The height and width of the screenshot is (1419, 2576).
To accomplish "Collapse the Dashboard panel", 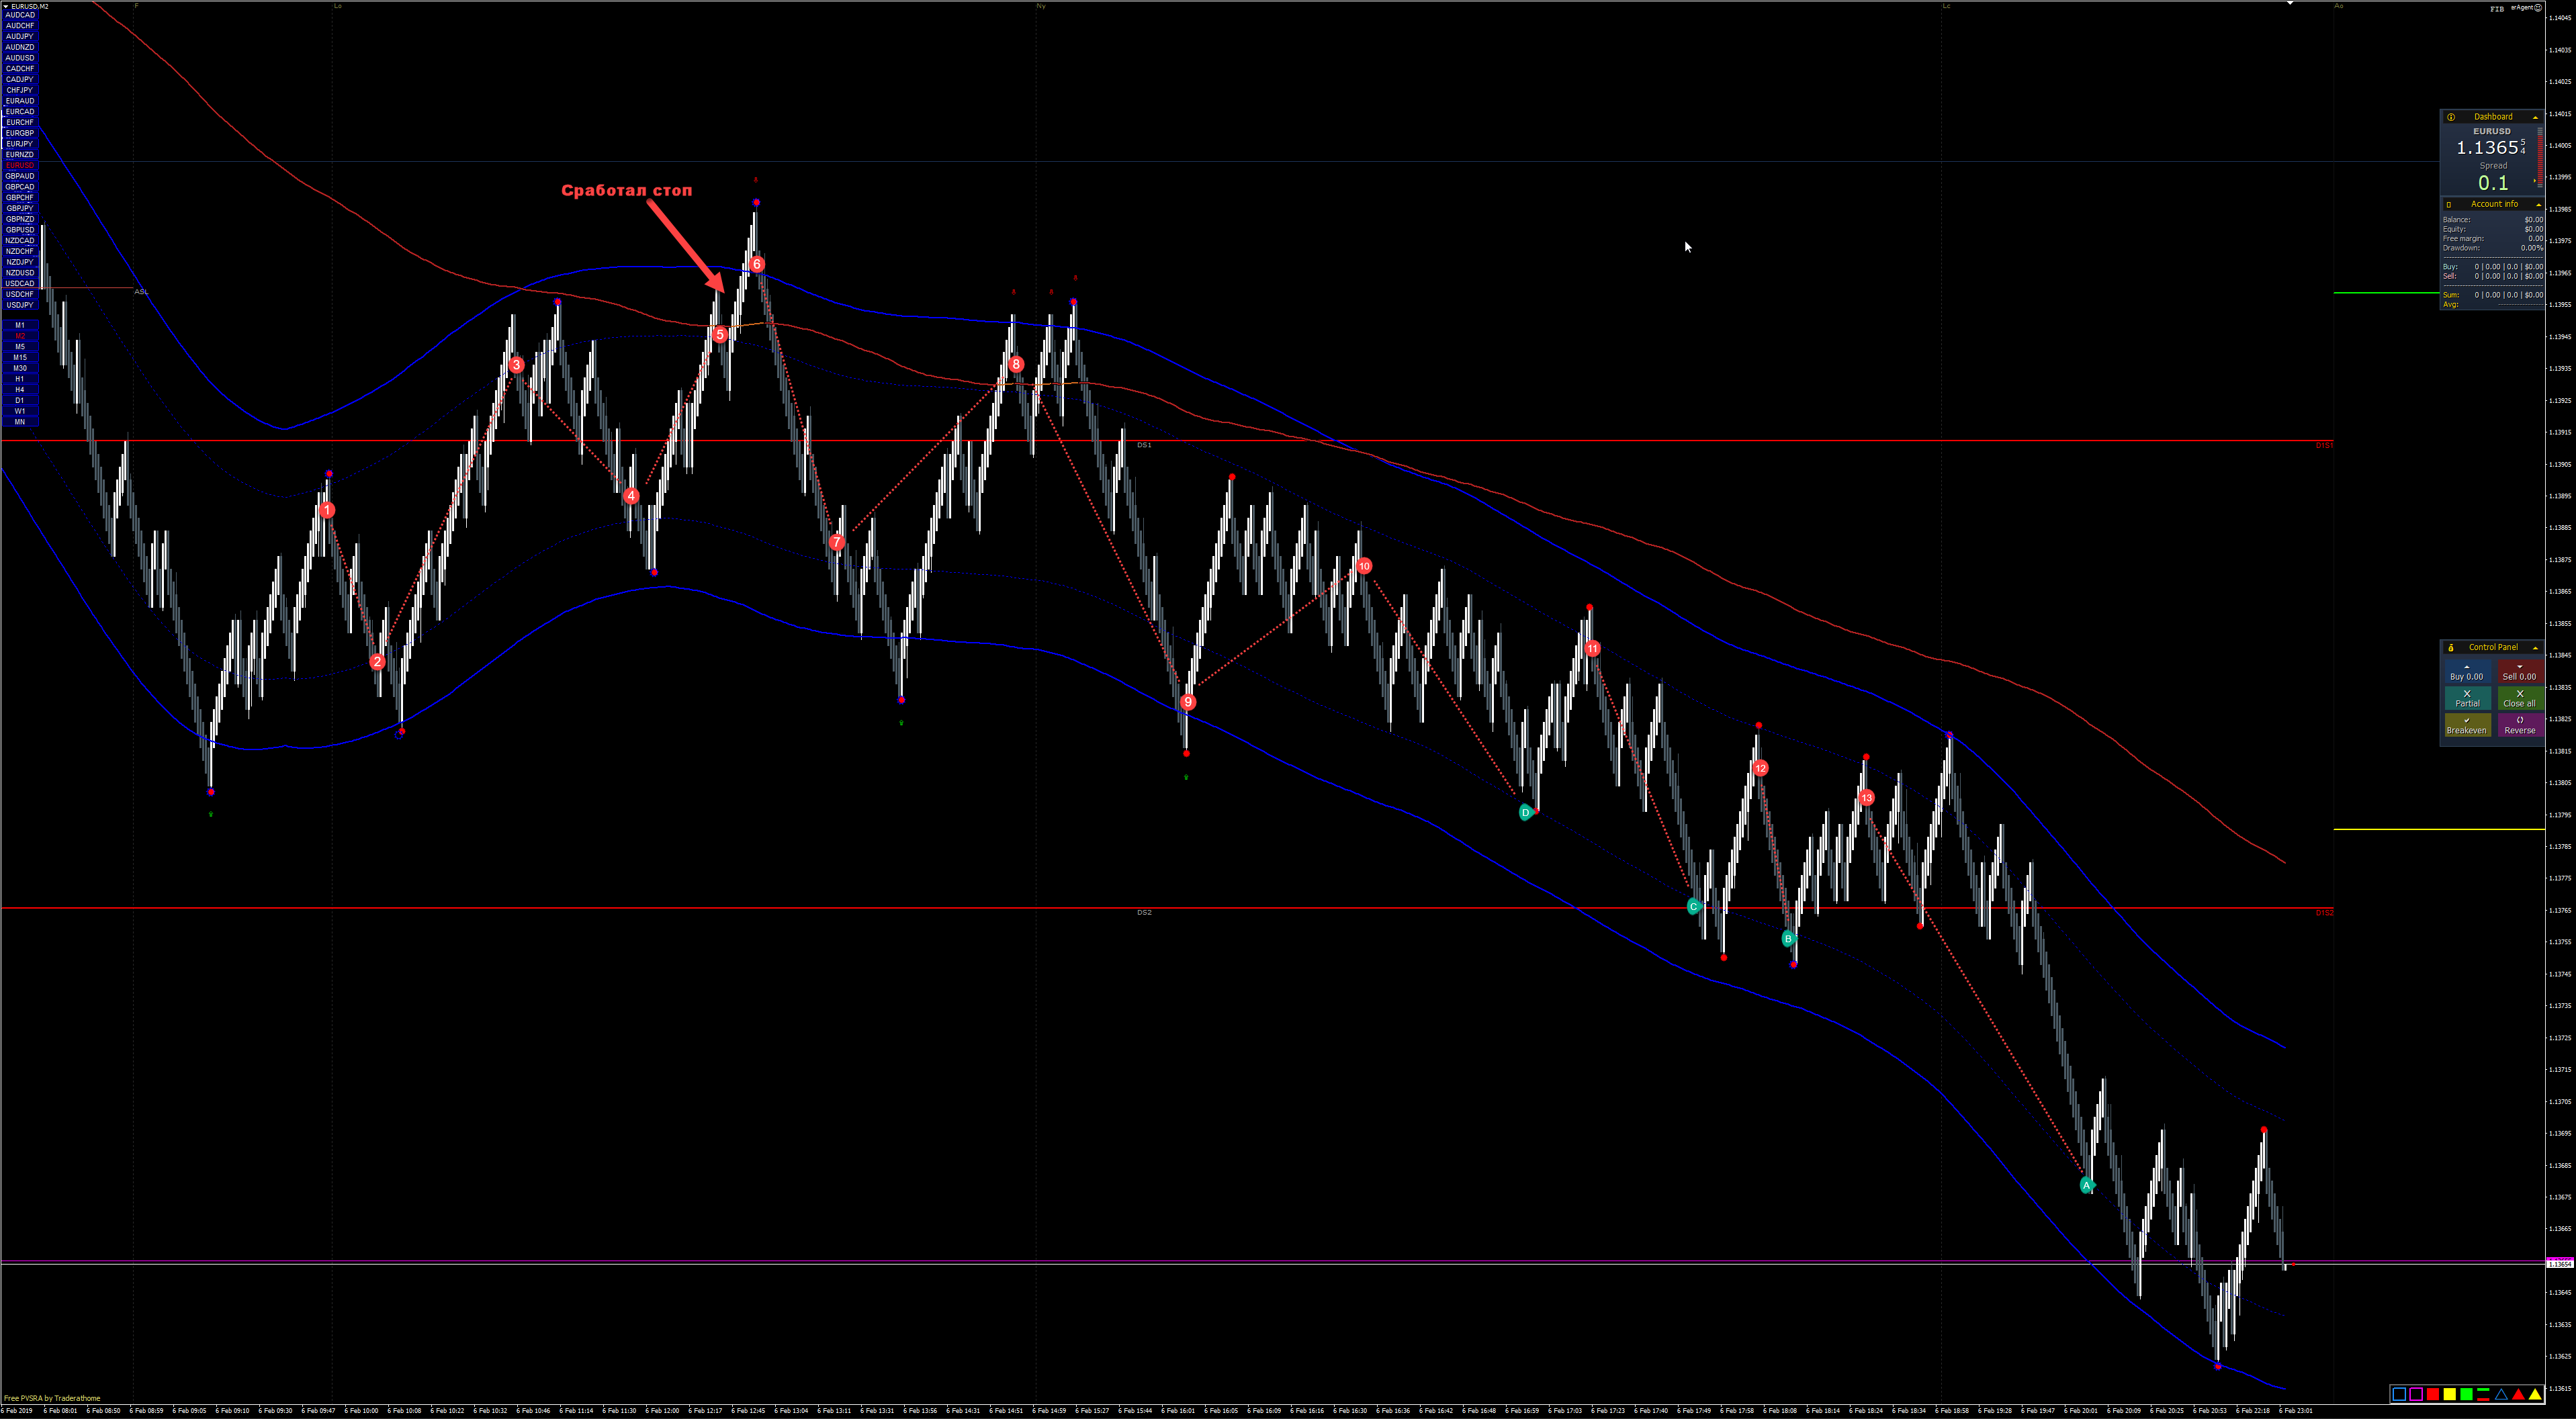I will point(2535,117).
